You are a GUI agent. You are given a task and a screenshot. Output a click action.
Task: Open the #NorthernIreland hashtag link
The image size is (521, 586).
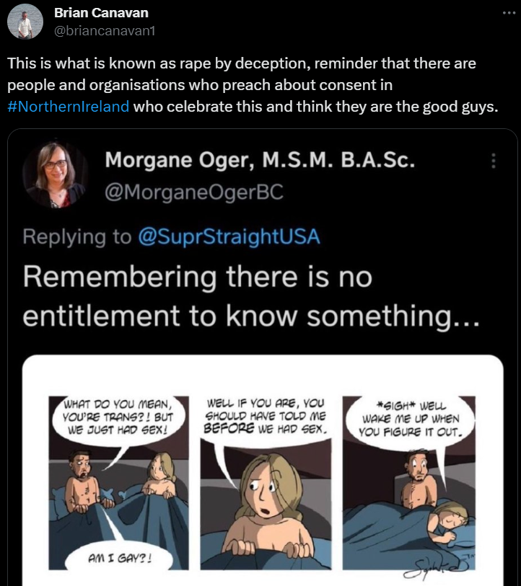(x=69, y=107)
